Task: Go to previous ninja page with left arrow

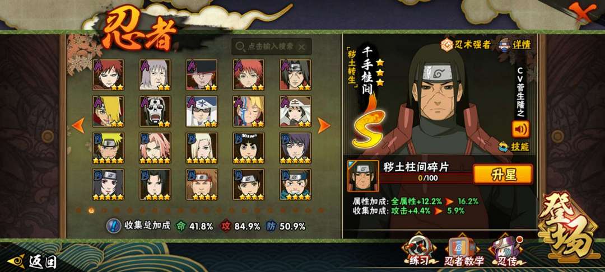Action: click(x=78, y=125)
